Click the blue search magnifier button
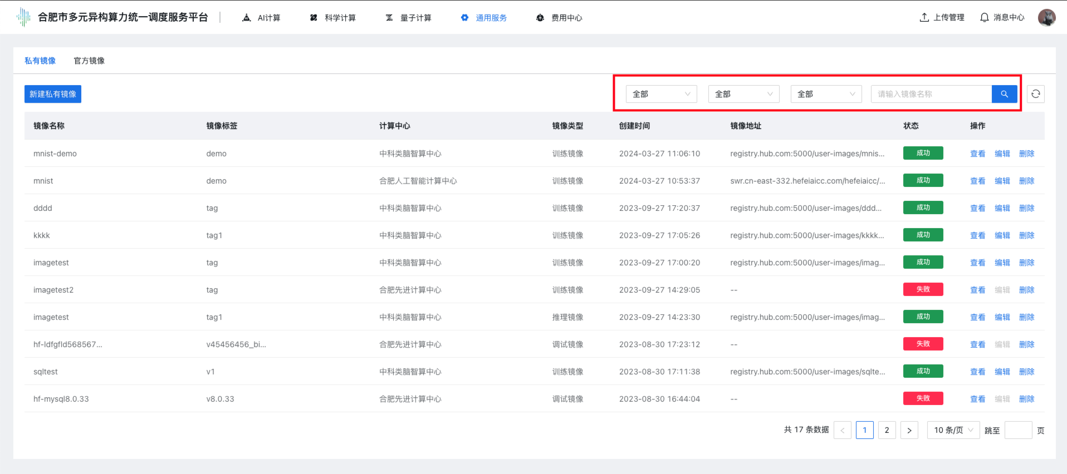This screenshot has height=474, width=1067. click(x=1004, y=94)
